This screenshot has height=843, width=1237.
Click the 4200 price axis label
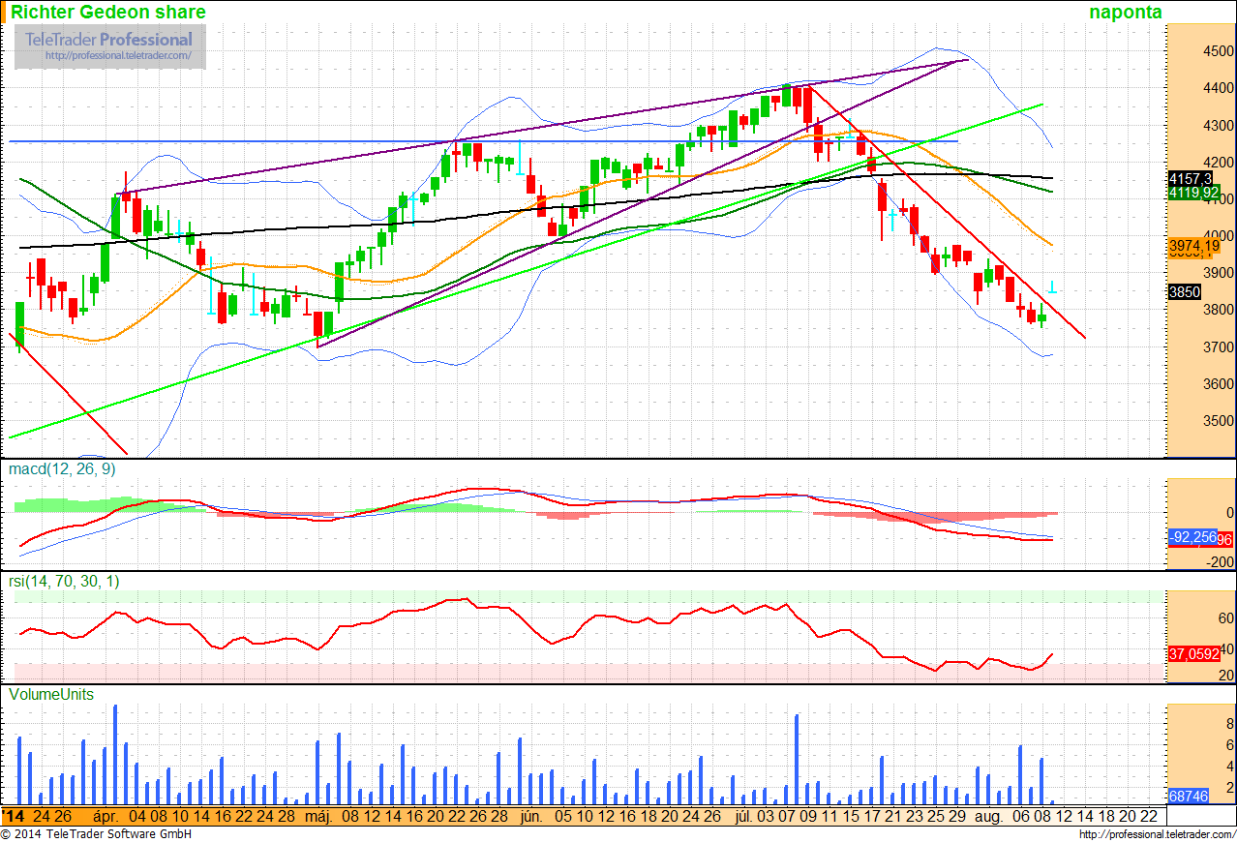(1219, 163)
